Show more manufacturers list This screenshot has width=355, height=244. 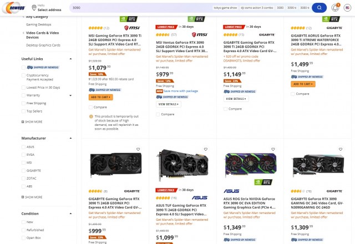click(32, 197)
